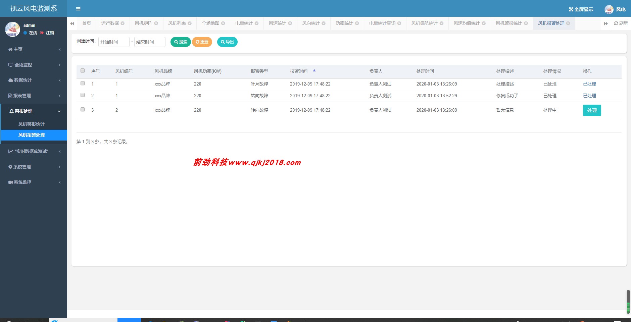The image size is (631, 322).
Task: Select 风机警报统计 in the sidebar
Action: point(31,124)
